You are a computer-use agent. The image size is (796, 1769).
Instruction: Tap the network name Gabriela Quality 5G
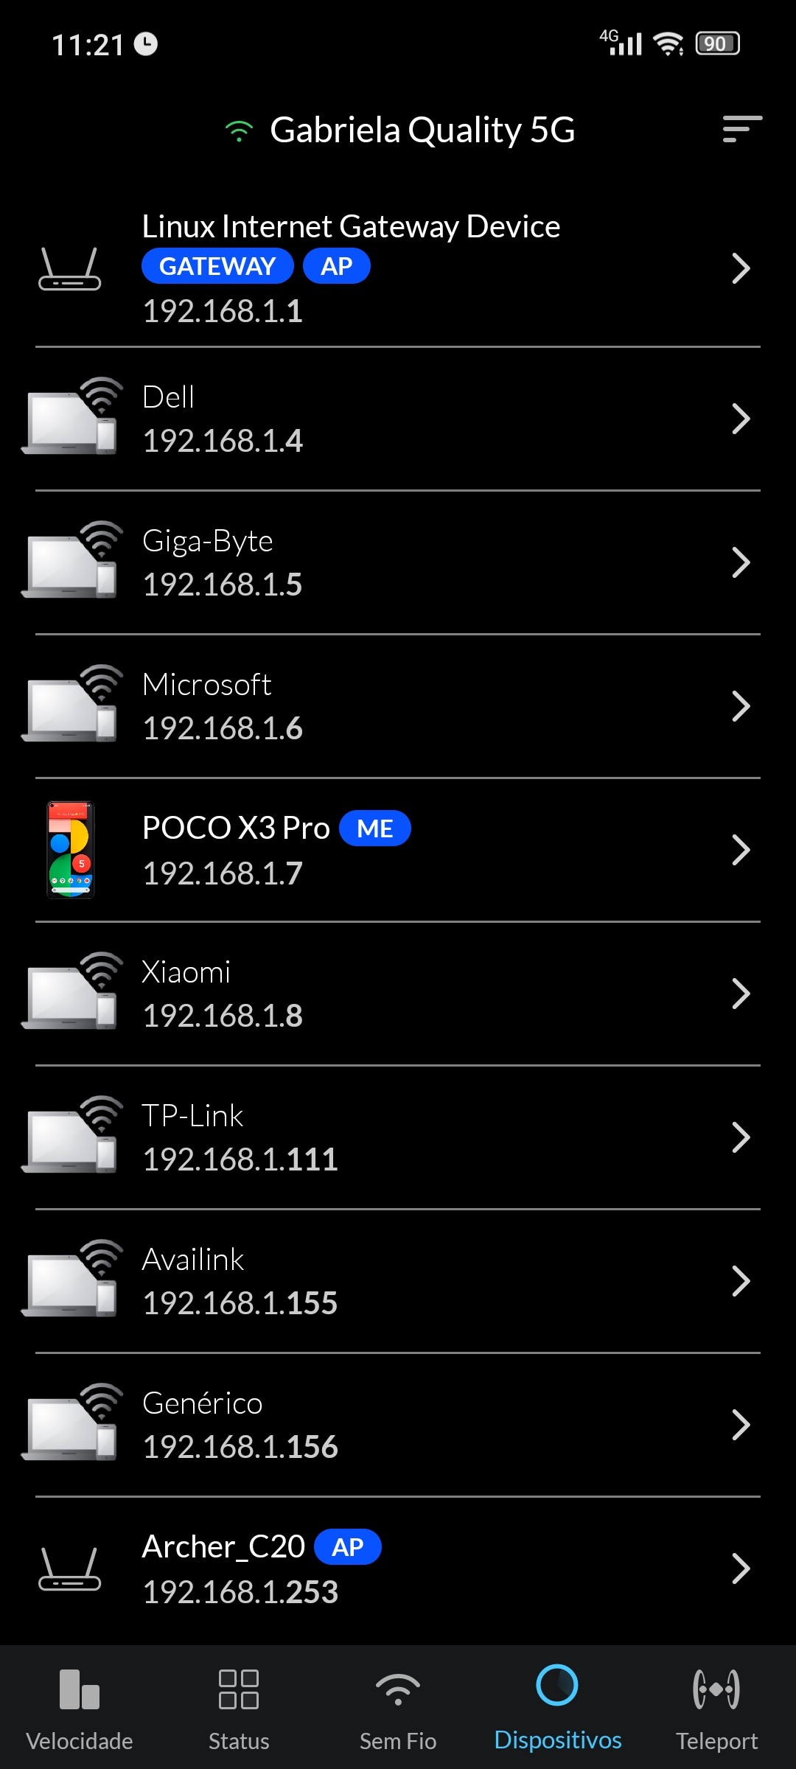[422, 130]
